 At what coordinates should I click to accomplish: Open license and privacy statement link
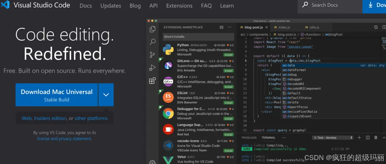click(64, 138)
